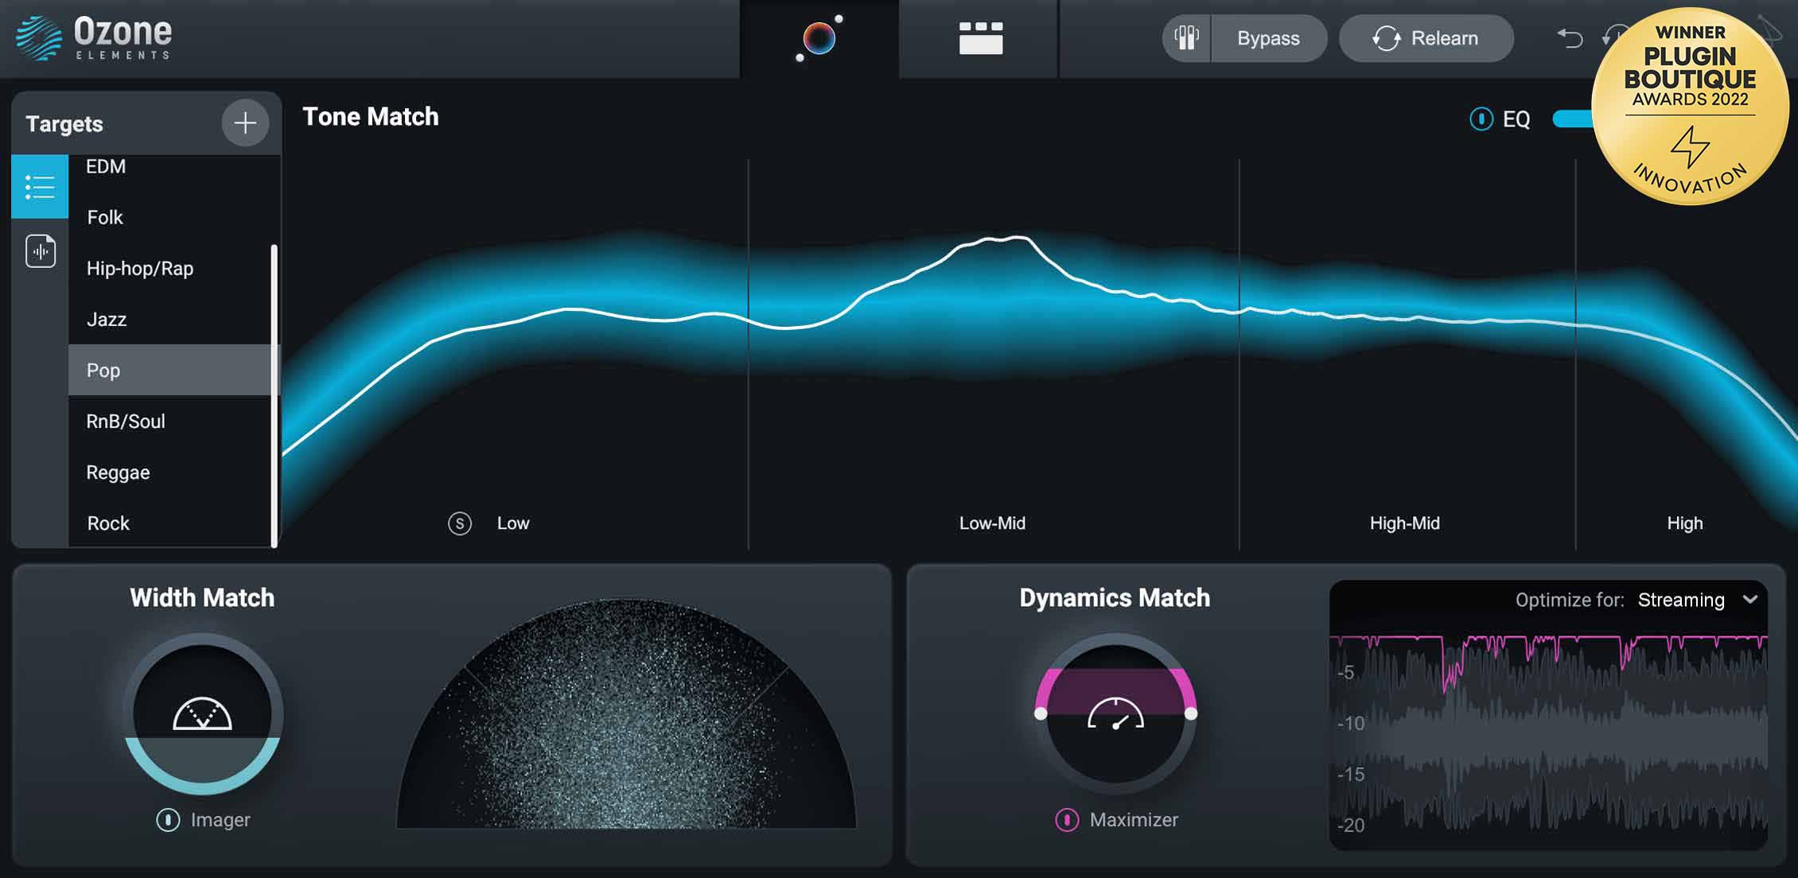The image size is (1798, 878).
Task: Toggle the Imager module power button
Action: [x=168, y=820]
